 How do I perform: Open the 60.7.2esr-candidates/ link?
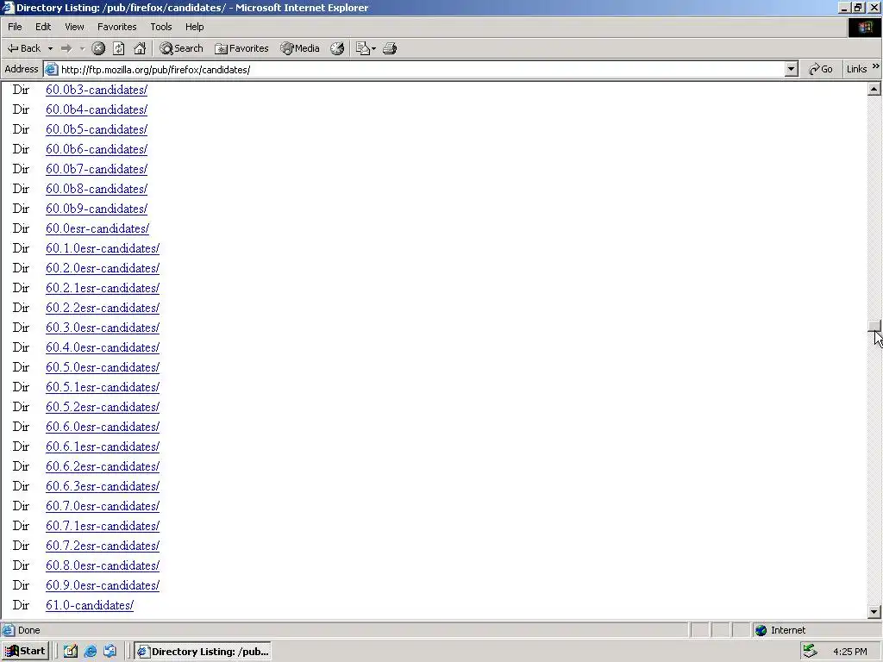pos(103,546)
